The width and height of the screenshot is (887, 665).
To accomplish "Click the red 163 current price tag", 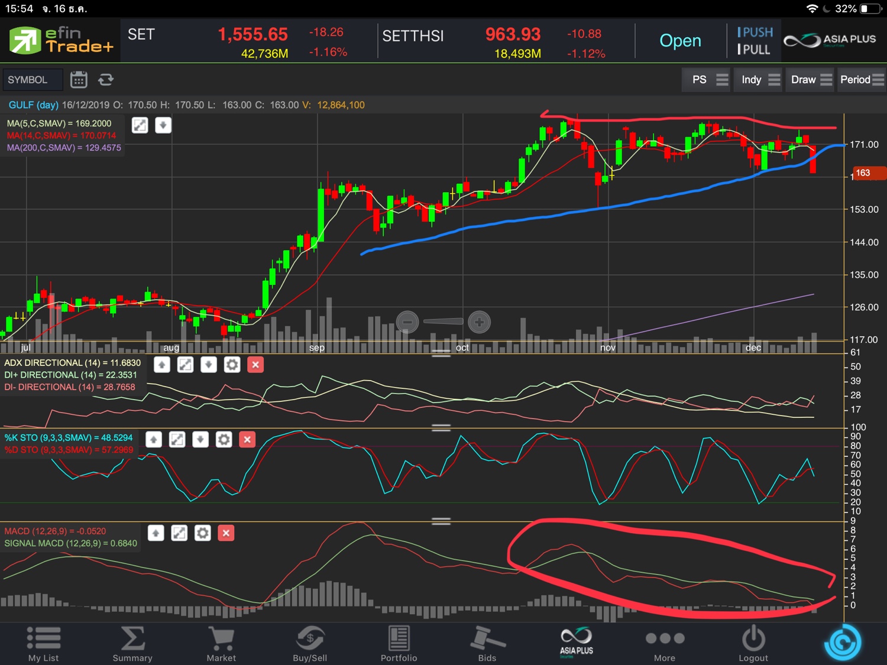I will click(x=869, y=173).
